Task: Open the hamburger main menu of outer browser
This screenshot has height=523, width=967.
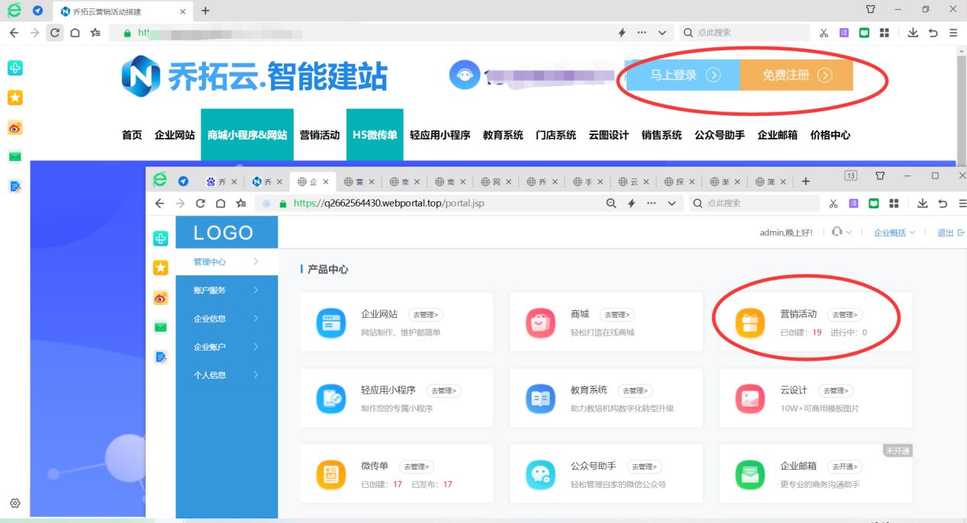Action: (953, 33)
